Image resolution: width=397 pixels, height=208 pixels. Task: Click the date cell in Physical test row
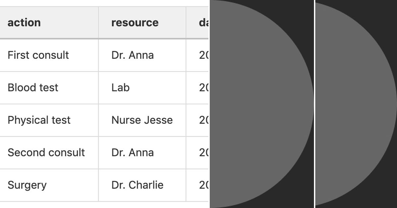click(198, 120)
